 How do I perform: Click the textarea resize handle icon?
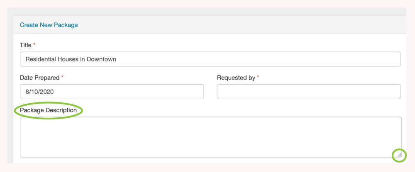(399, 155)
